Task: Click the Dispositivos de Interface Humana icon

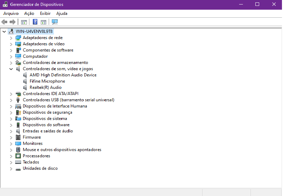Action: [18, 106]
